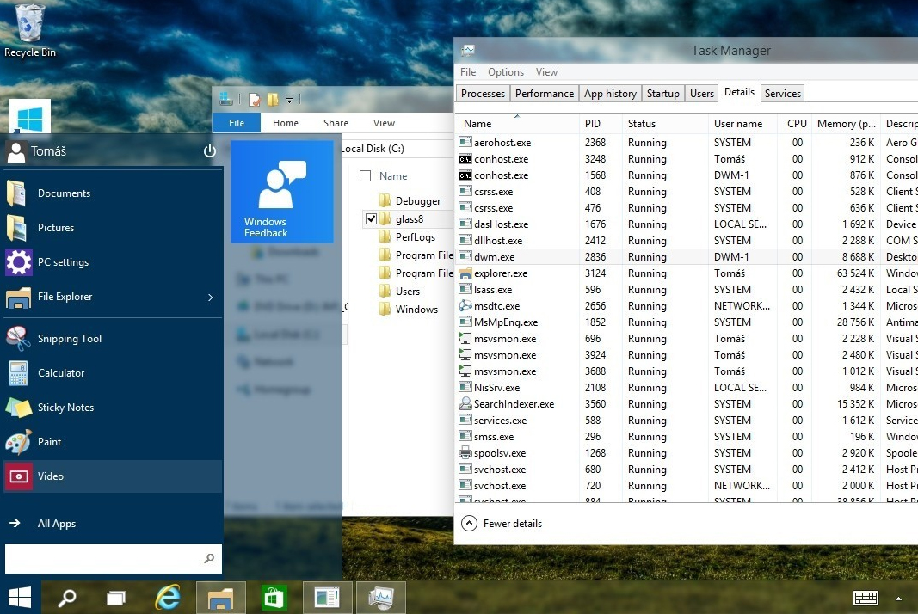Screen dimensions: 918x614
Task: Open Sticky Notes app
Action: [65, 408]
